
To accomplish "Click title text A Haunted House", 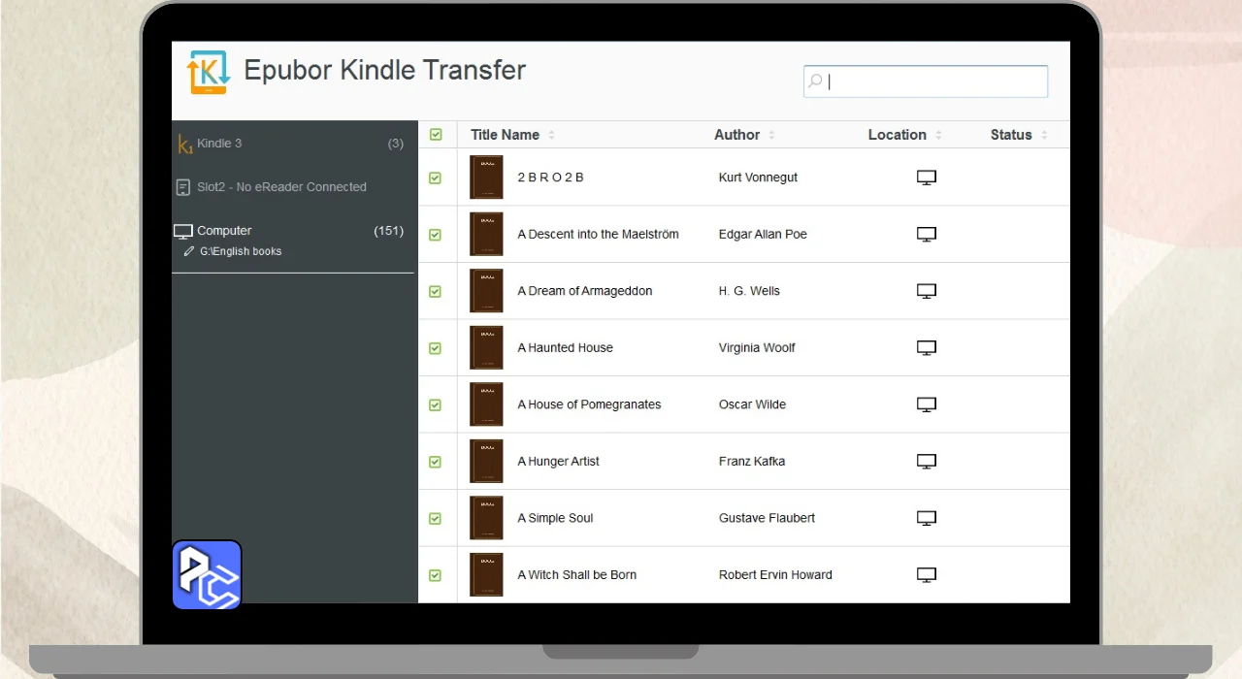I will pyautogui.click(x=566, y=348).
